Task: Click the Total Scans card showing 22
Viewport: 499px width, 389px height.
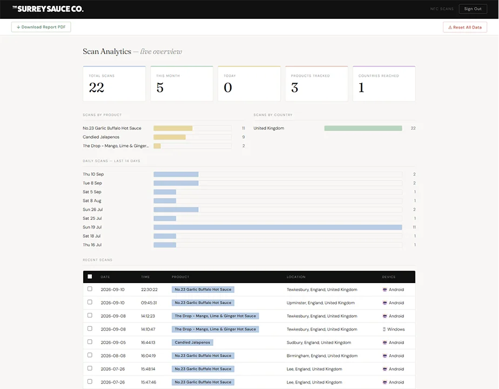Action: 114,84
